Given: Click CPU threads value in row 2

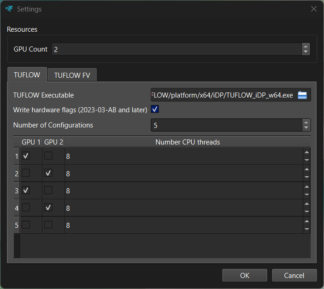Looking at the screenshot, I should click(x=184, y=173).
